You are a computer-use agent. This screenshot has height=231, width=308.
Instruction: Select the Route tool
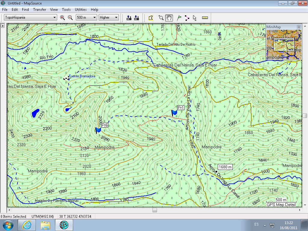tap(187, 18)
